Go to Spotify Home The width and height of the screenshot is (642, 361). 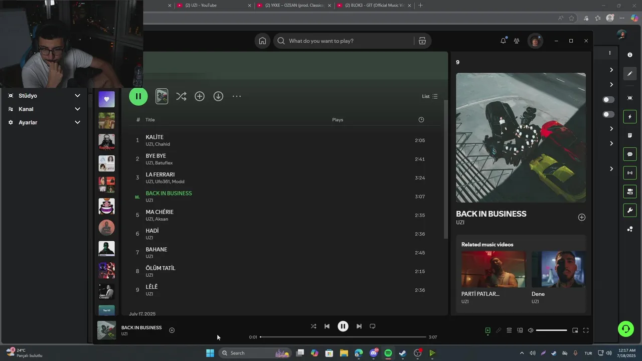coord(262,41)
